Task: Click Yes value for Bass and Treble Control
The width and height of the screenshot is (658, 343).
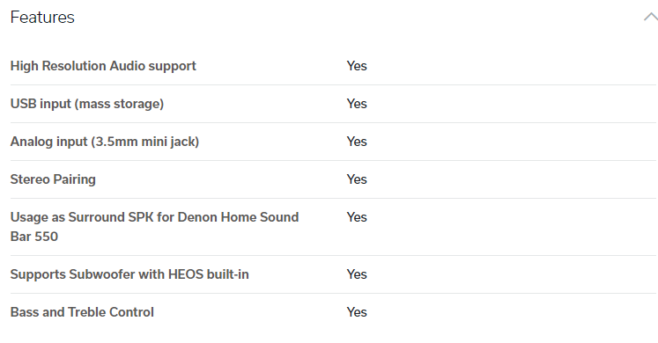Action: [357, 312]
